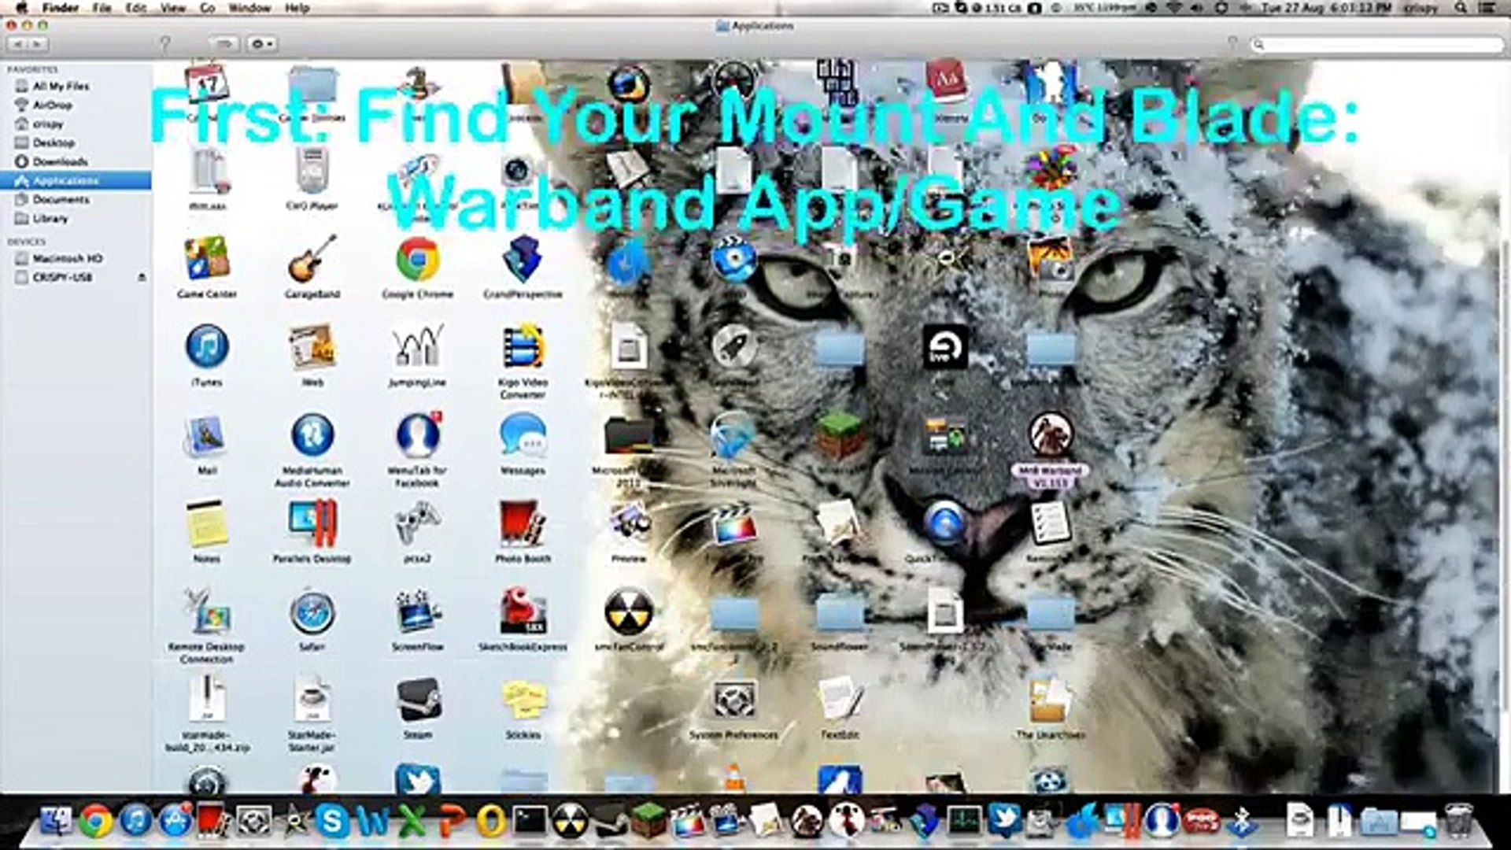Open the Game Center app icon
Screen dimensions: 1511x850
[x=207, y=259]
